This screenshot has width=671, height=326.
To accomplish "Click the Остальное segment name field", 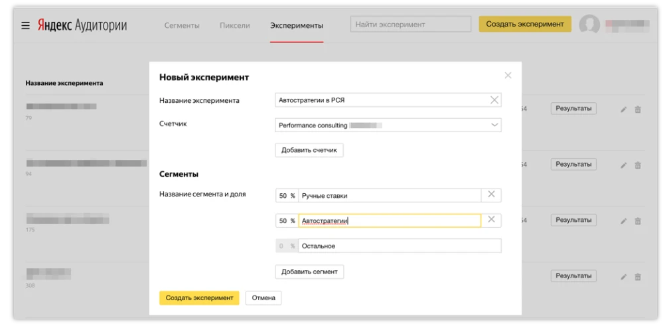I will [x=400, y=246].
